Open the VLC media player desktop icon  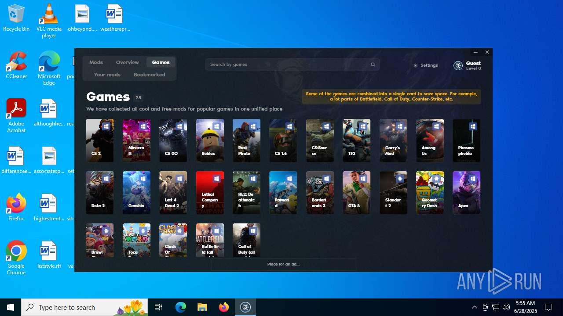tap(49, 21)
